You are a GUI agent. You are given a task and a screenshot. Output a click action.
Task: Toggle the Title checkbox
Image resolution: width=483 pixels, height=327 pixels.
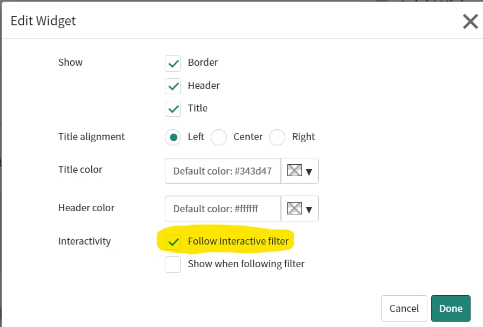click(173, 109)
